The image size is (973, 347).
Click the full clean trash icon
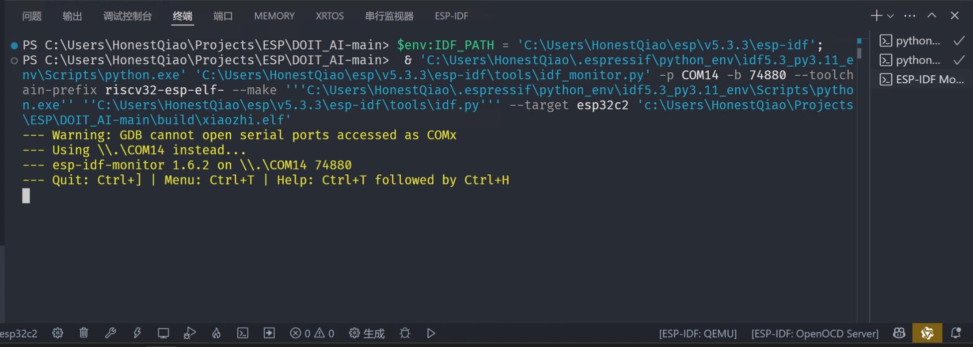click(x=84, y=333)
